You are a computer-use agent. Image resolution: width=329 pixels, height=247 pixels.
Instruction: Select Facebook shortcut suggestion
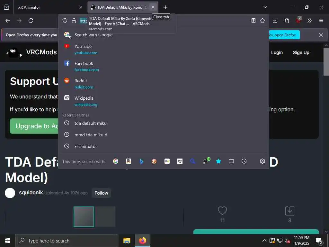point(164,66)
